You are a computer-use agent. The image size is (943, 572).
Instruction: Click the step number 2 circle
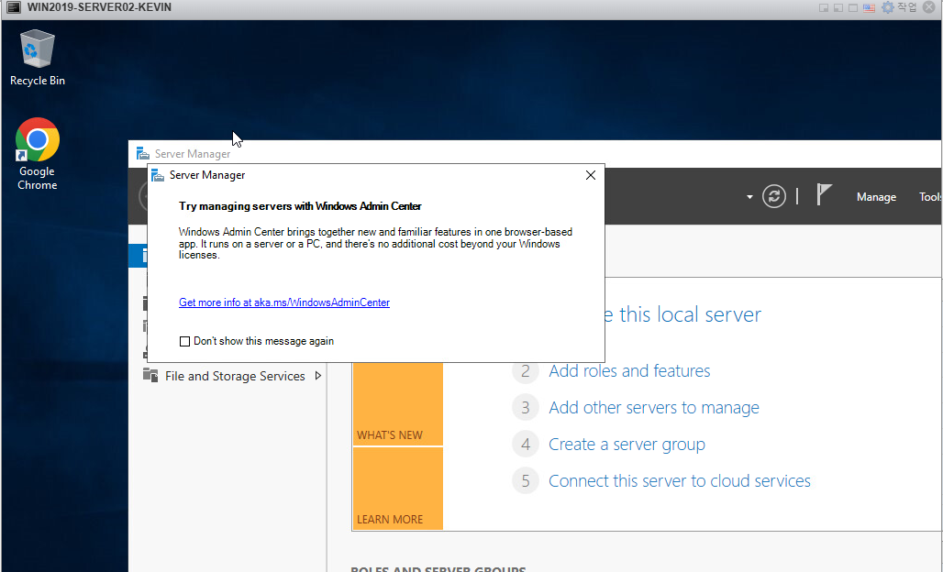click(x=525, y=371)
